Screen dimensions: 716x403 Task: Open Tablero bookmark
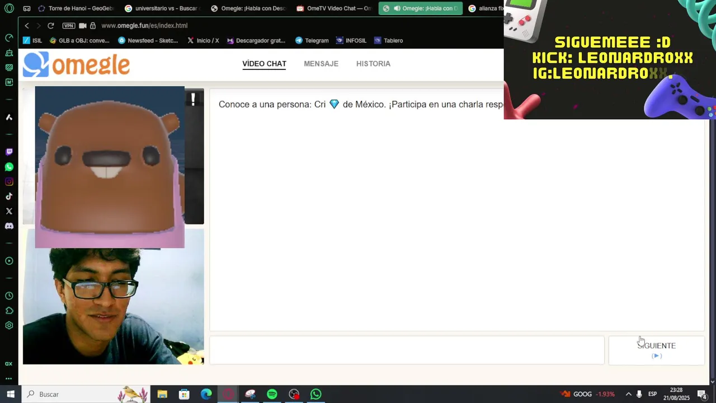[388, 40]
